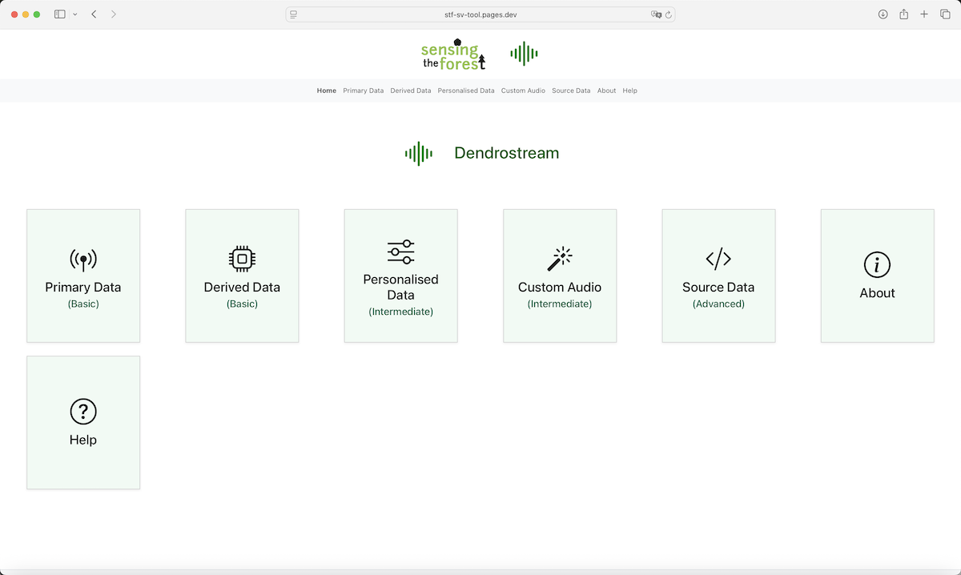The image size is (961, 575).
Task: Click the magic wand icon on Custom Audio
Action: coord(559,256)
